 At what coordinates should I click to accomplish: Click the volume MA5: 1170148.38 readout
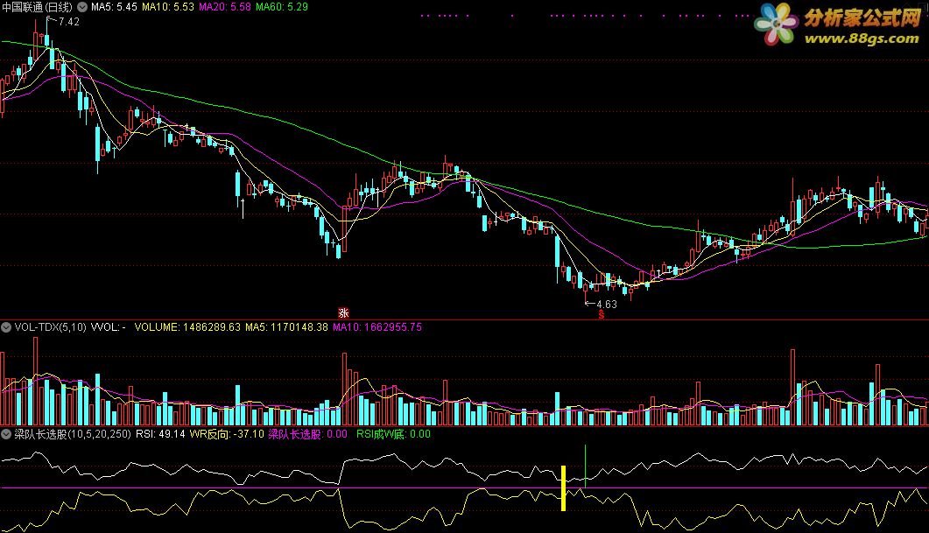click(287, 327)
